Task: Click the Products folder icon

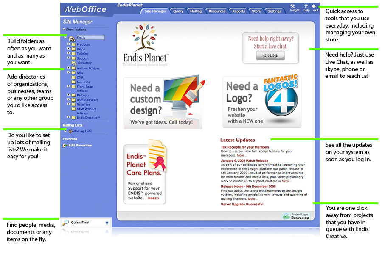Action: click(x=73, y=44)
